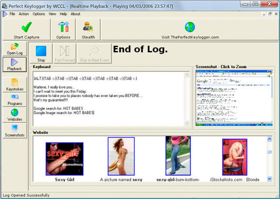Image resolution: width=280 pixels, height=199 pixels.
Task: Close the inner playback document
Action: (x=276, y=14)
